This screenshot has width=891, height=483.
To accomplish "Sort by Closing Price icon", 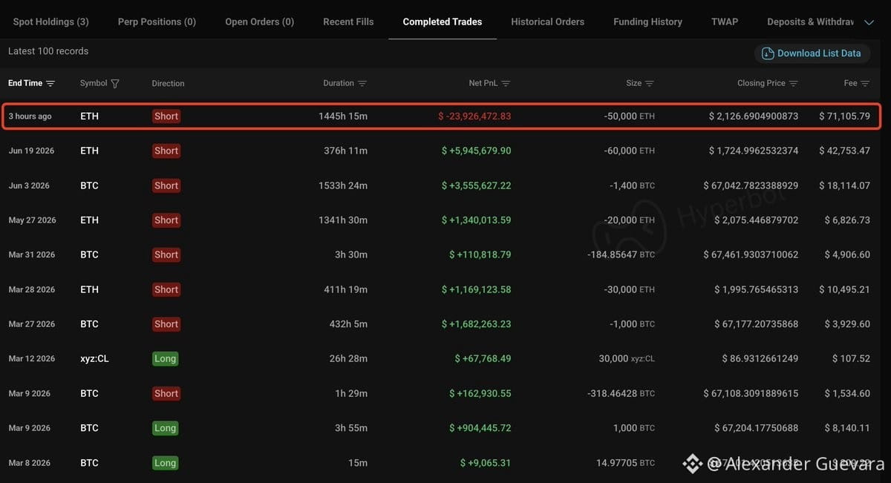I will click(794, 84).
